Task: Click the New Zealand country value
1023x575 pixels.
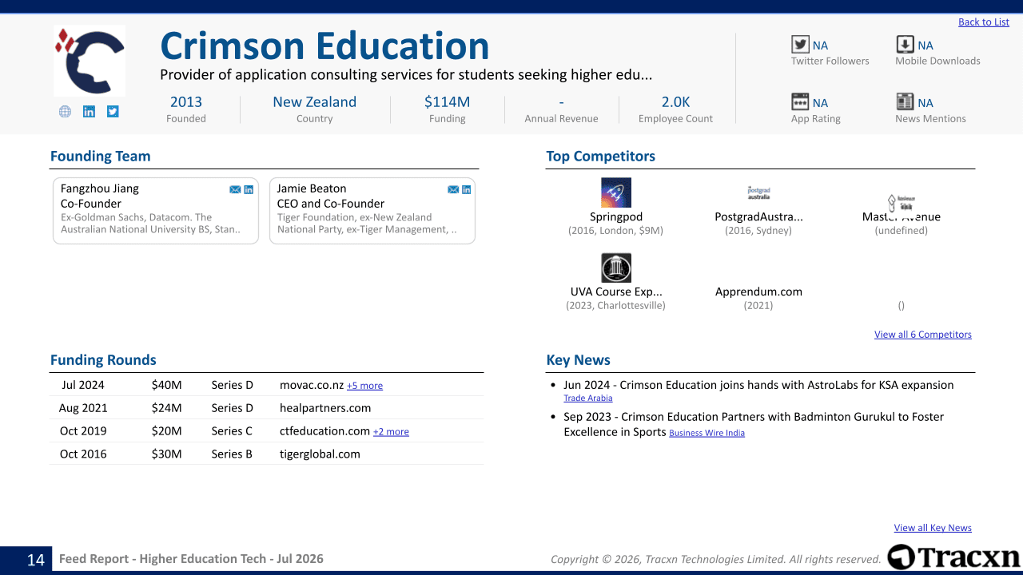Action: [315, 102]
